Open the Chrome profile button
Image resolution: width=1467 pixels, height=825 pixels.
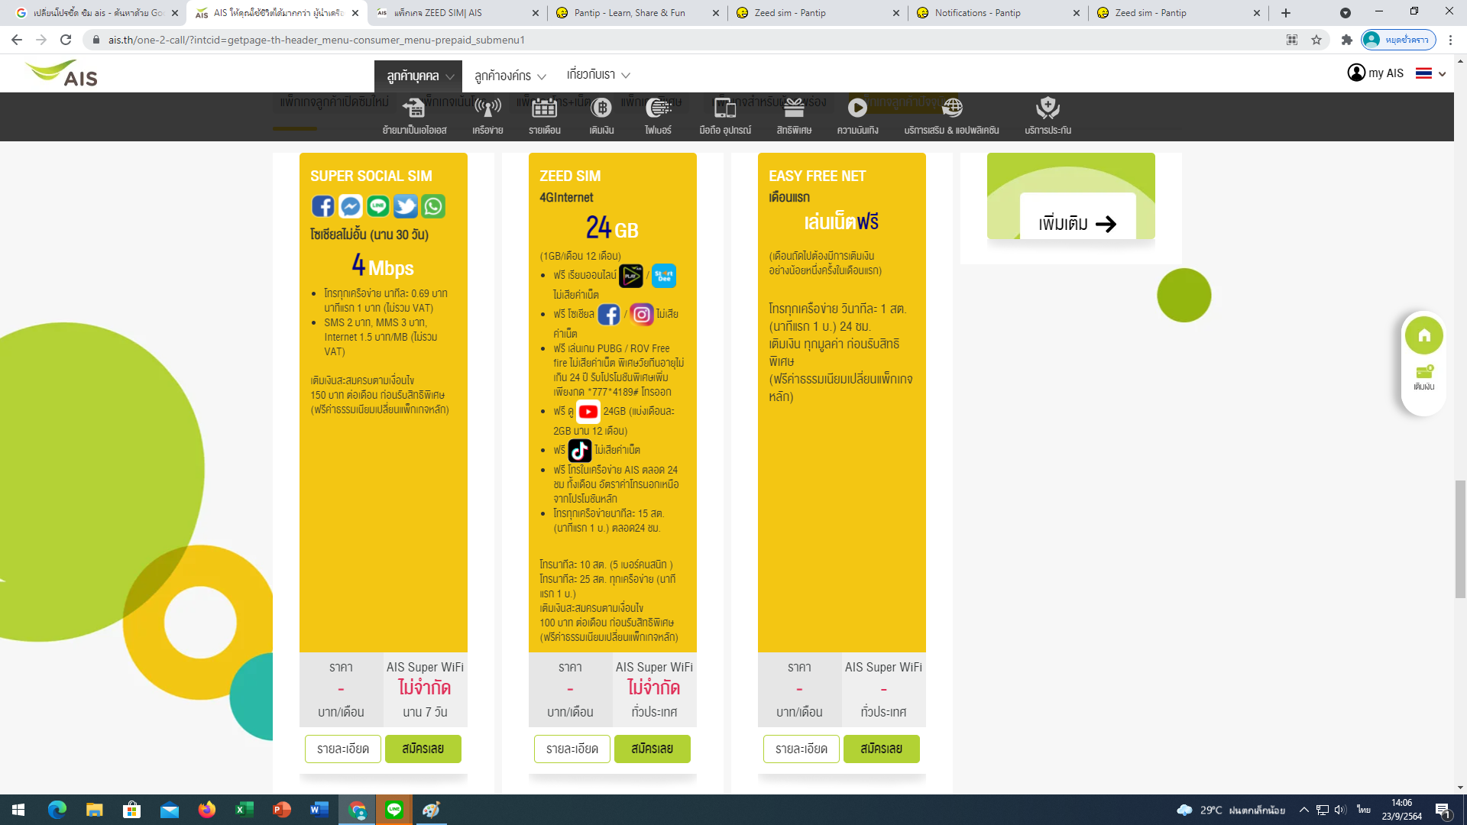point(1399,40)
